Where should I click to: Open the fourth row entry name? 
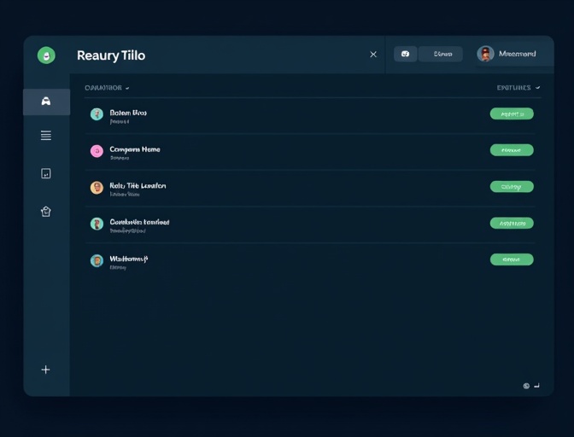[139, 222]
